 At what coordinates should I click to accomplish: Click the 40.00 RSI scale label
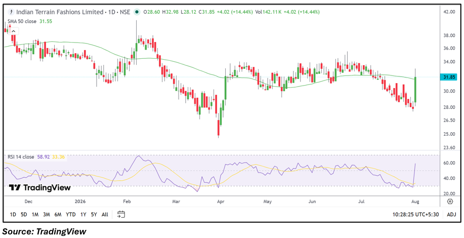(449, 178)
